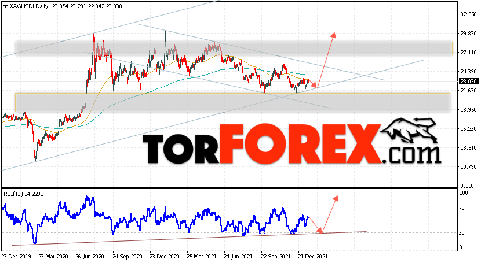Click the 21.670 price scale label

[468, 91]
